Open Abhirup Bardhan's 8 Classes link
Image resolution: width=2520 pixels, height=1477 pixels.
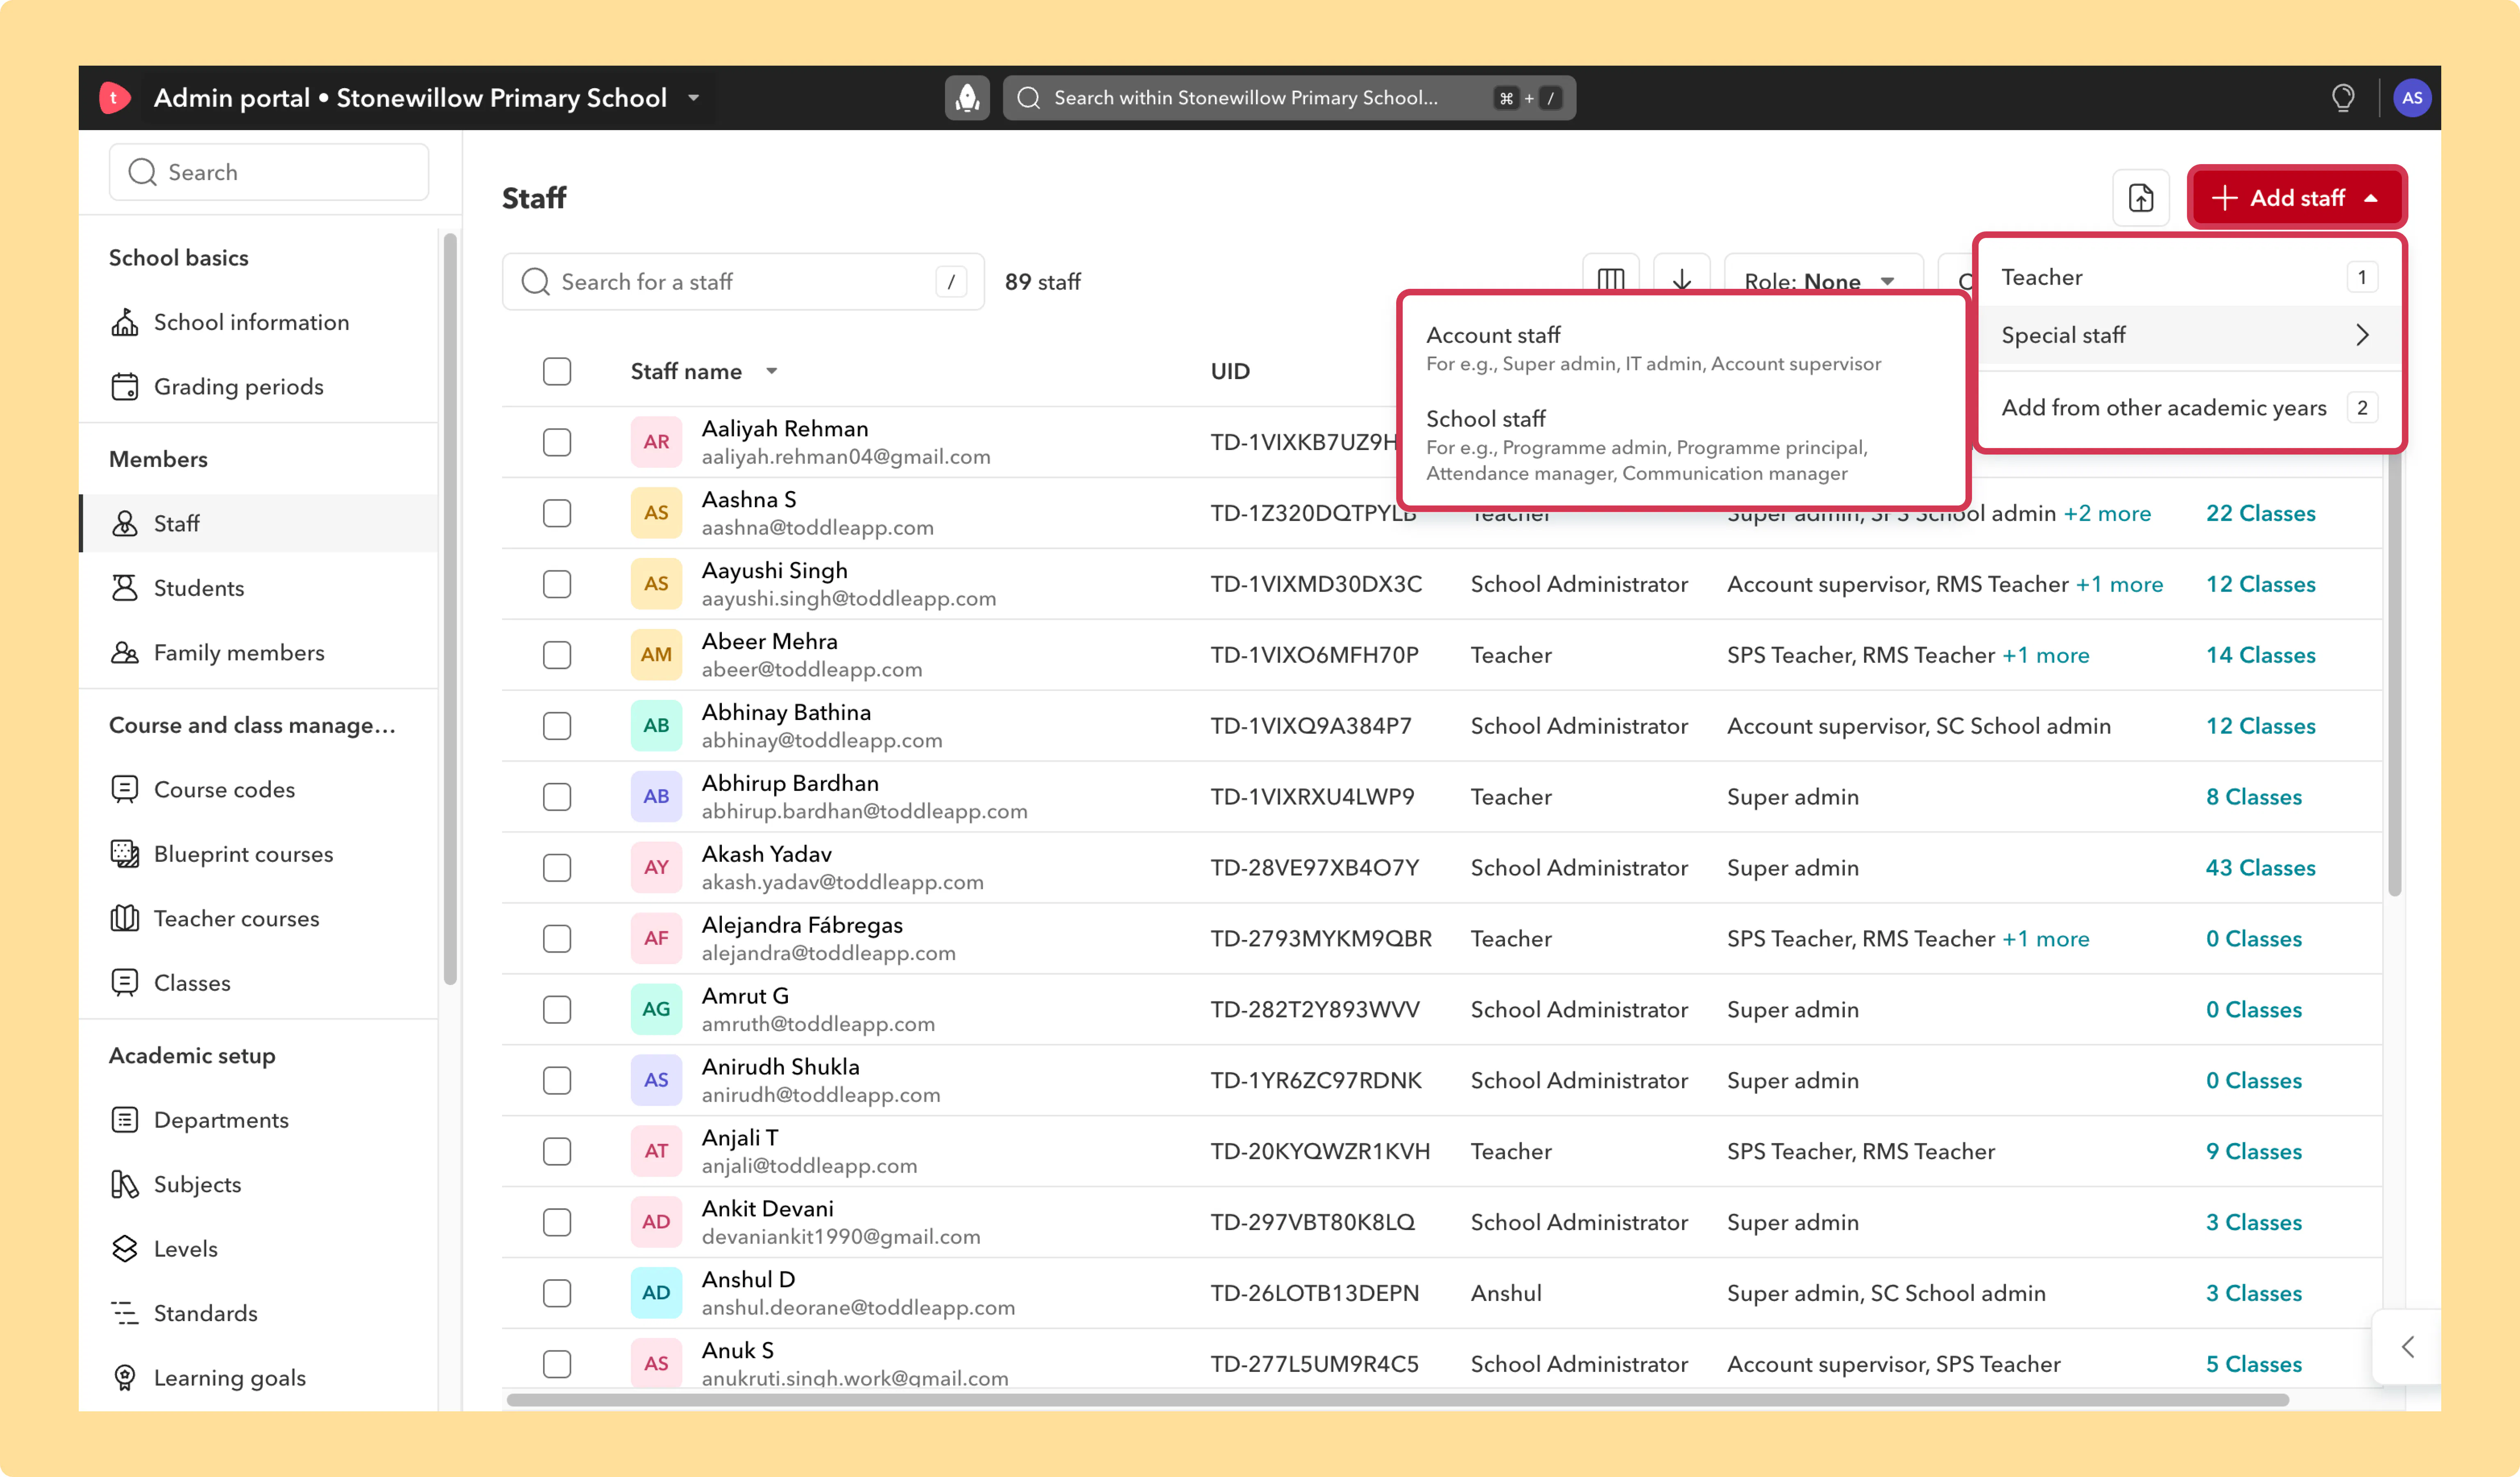click(x=2253, y=797)
